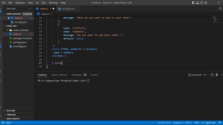This screenshot has width=223, height=125.
Task: Click line number 27 in gutter
Action: point(40,63)
